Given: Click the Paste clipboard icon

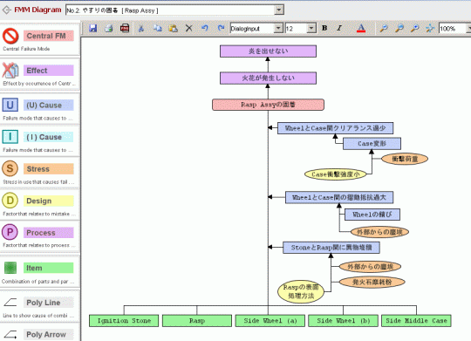Looking at the screenshot, I should (173, 28).
